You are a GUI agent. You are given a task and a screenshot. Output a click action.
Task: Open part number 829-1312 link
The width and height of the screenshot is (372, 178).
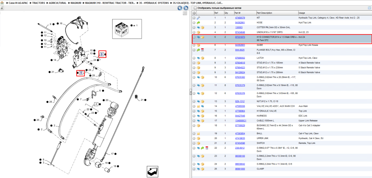click(240, 101)
